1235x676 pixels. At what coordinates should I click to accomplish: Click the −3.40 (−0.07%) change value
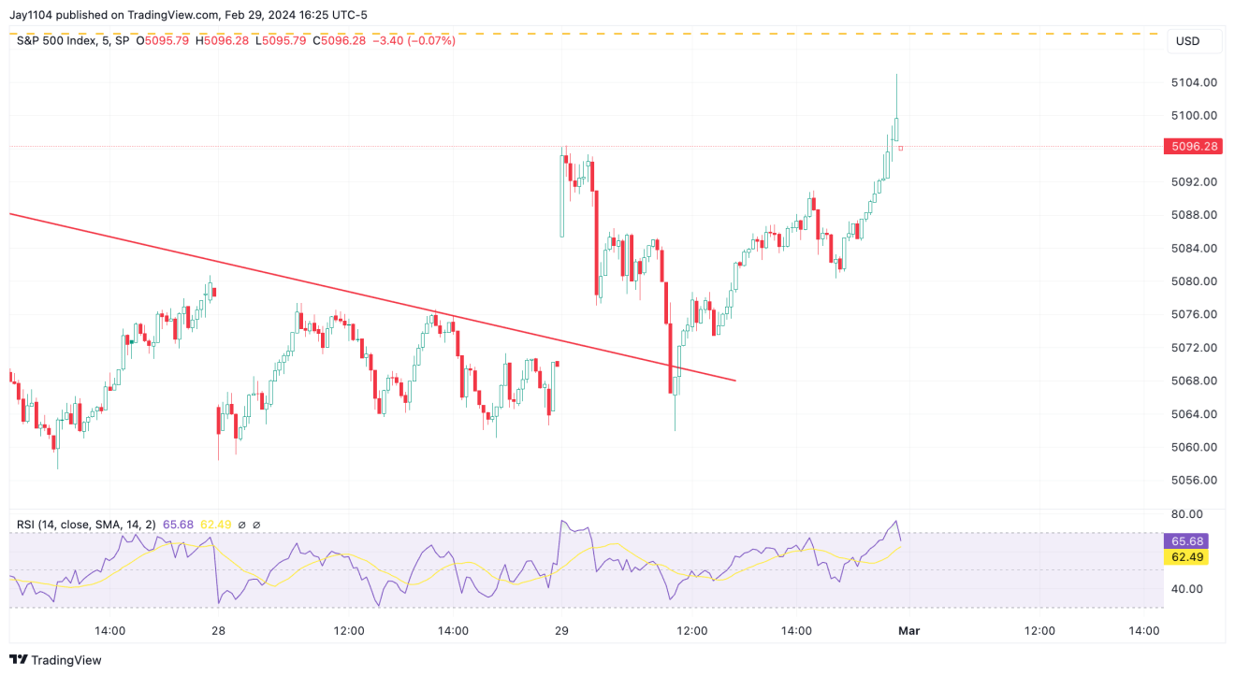tap(414, 41)
